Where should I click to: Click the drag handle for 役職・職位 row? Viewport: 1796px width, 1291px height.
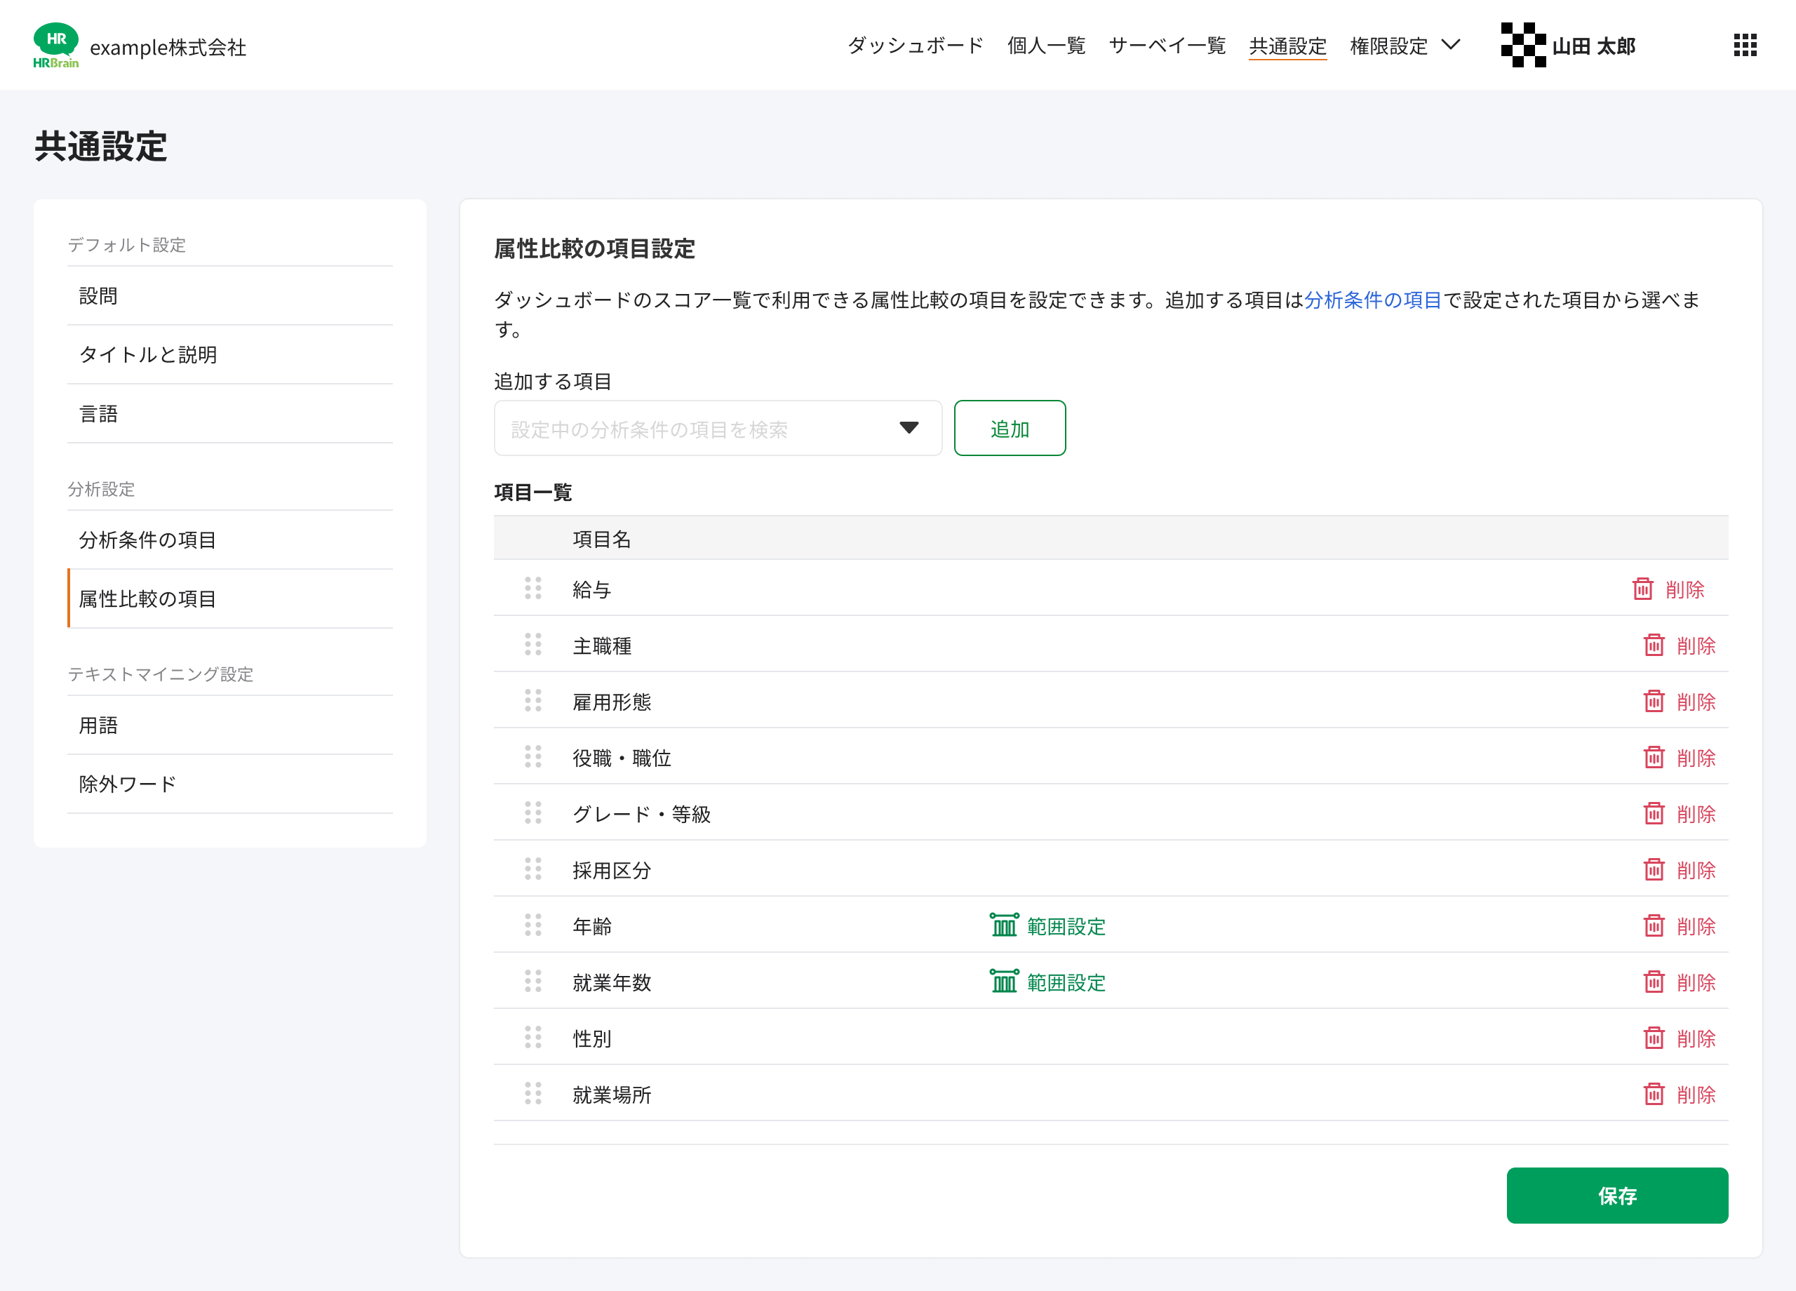[533, 757]
